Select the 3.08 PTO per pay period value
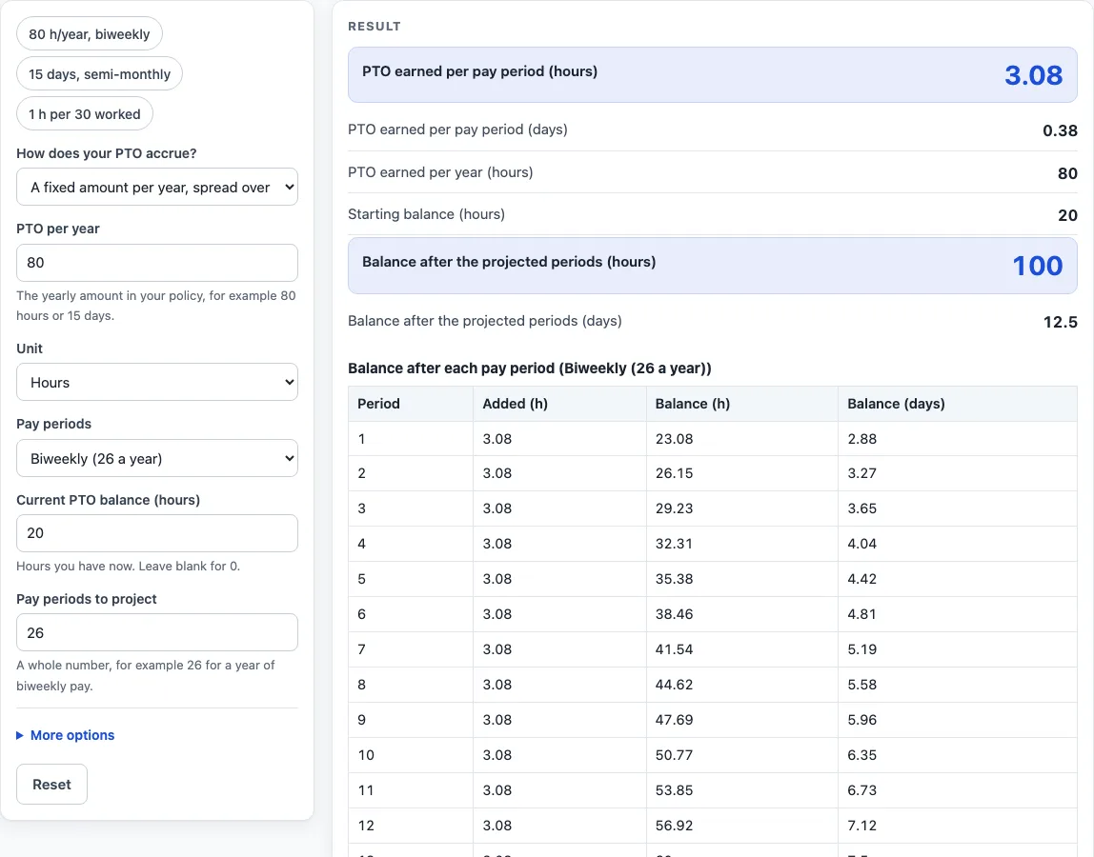 click(1033, 75)
